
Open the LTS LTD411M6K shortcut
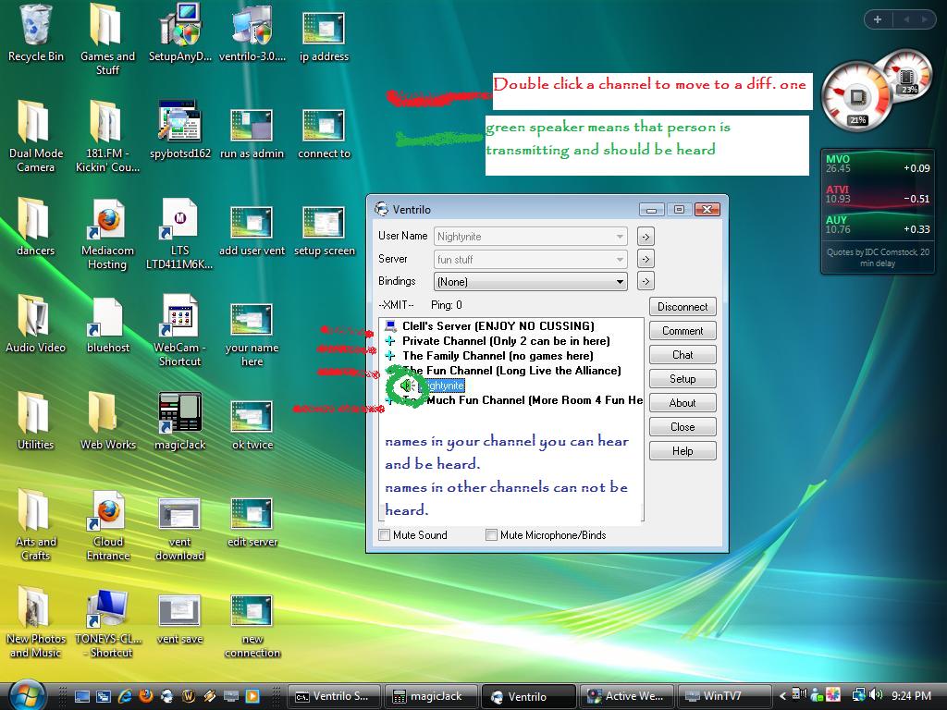click(180, 234)
